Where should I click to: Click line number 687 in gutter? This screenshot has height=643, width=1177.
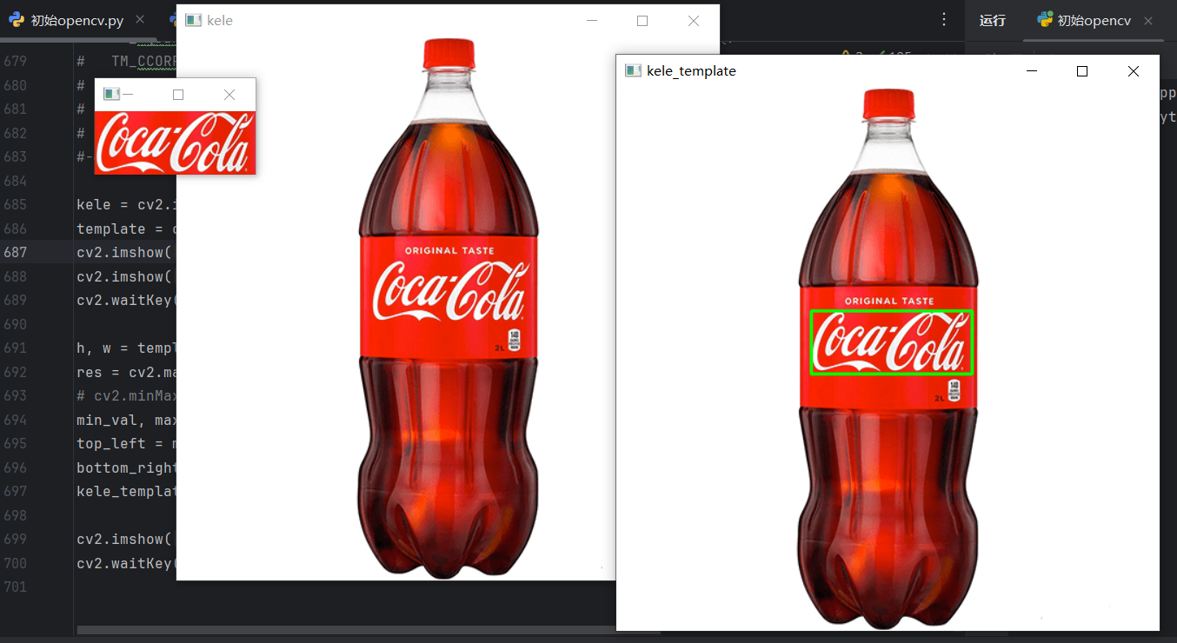pyautogui.click(x=15, y=252)
